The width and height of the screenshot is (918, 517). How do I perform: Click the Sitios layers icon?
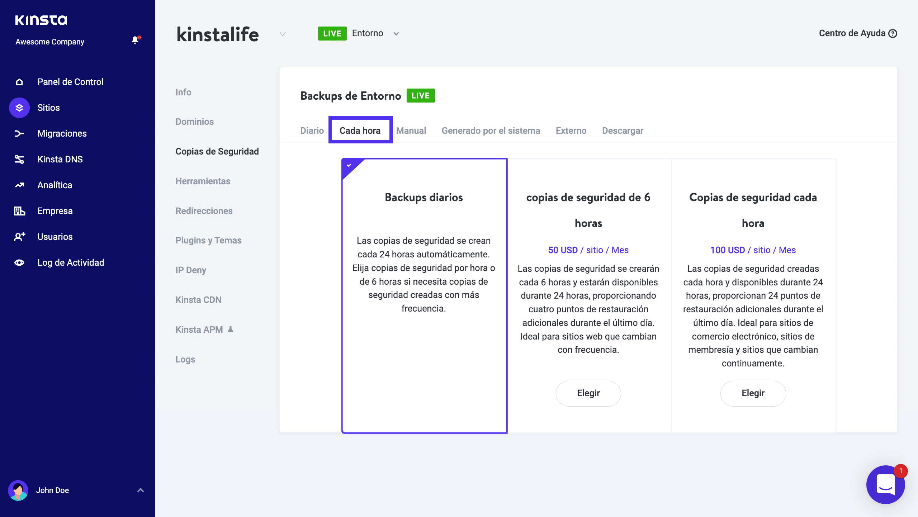19,108
